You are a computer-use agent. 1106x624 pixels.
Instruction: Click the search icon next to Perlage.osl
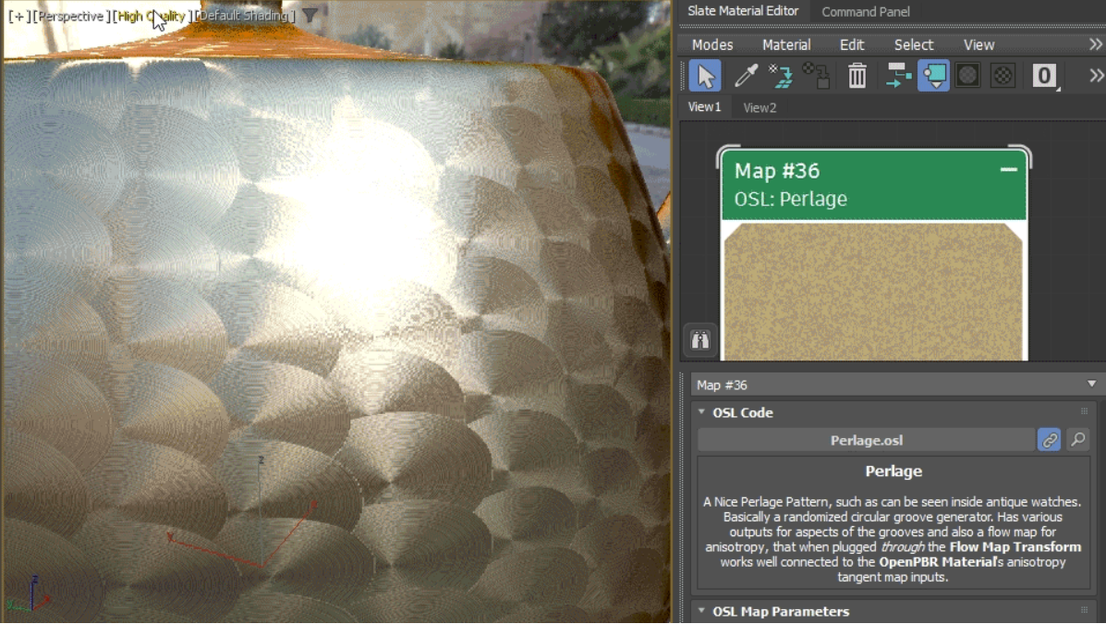(x=1077, y=440)
